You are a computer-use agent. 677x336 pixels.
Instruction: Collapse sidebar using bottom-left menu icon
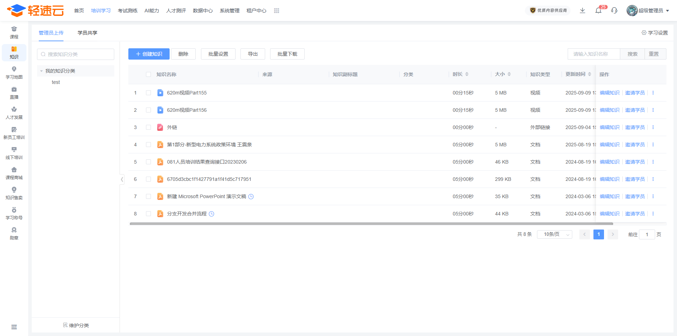click(x=14, y=327)
